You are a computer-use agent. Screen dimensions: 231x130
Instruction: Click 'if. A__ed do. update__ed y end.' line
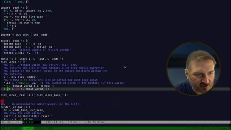pyautogui.click(x=28, y=11)
